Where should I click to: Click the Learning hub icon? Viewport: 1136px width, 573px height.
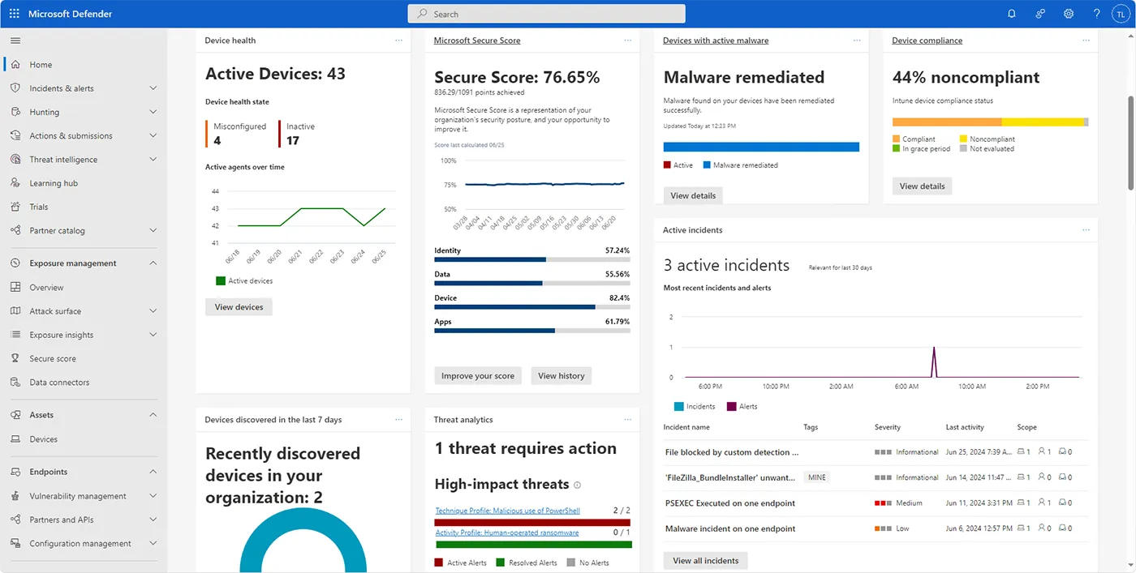point(15,183)
